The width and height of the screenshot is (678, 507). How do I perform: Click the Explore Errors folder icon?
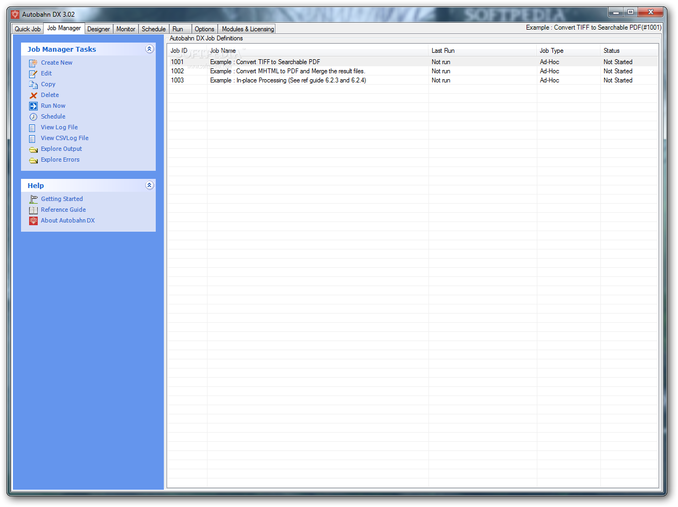coord(33,160)
